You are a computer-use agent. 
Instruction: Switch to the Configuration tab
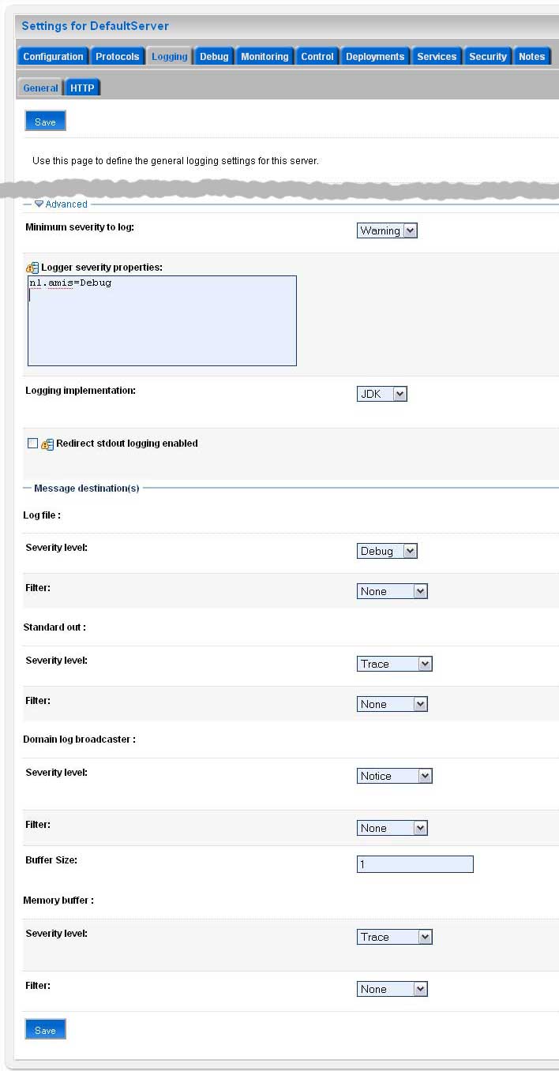tap(53, 57)
